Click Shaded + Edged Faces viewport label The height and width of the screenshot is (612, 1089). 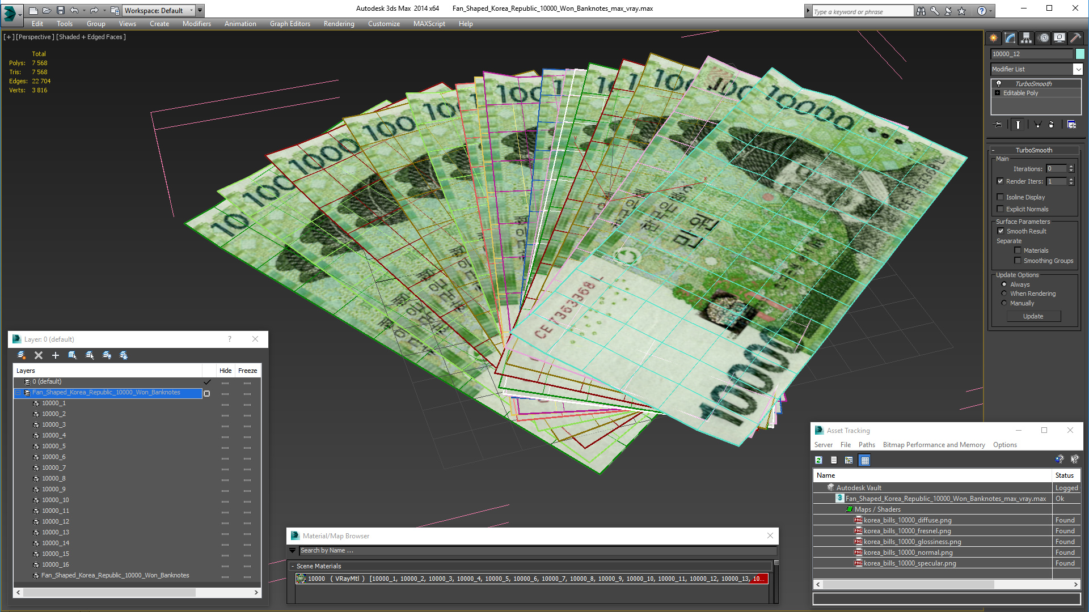91,37
